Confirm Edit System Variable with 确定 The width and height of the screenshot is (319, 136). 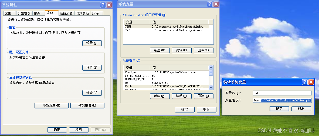(x=279, y=109)
